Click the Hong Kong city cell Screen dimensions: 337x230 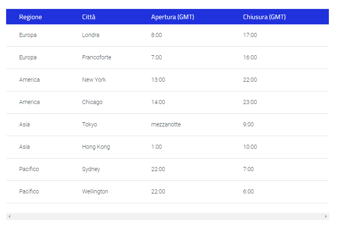pyautogui.click(x=96, y=147)
